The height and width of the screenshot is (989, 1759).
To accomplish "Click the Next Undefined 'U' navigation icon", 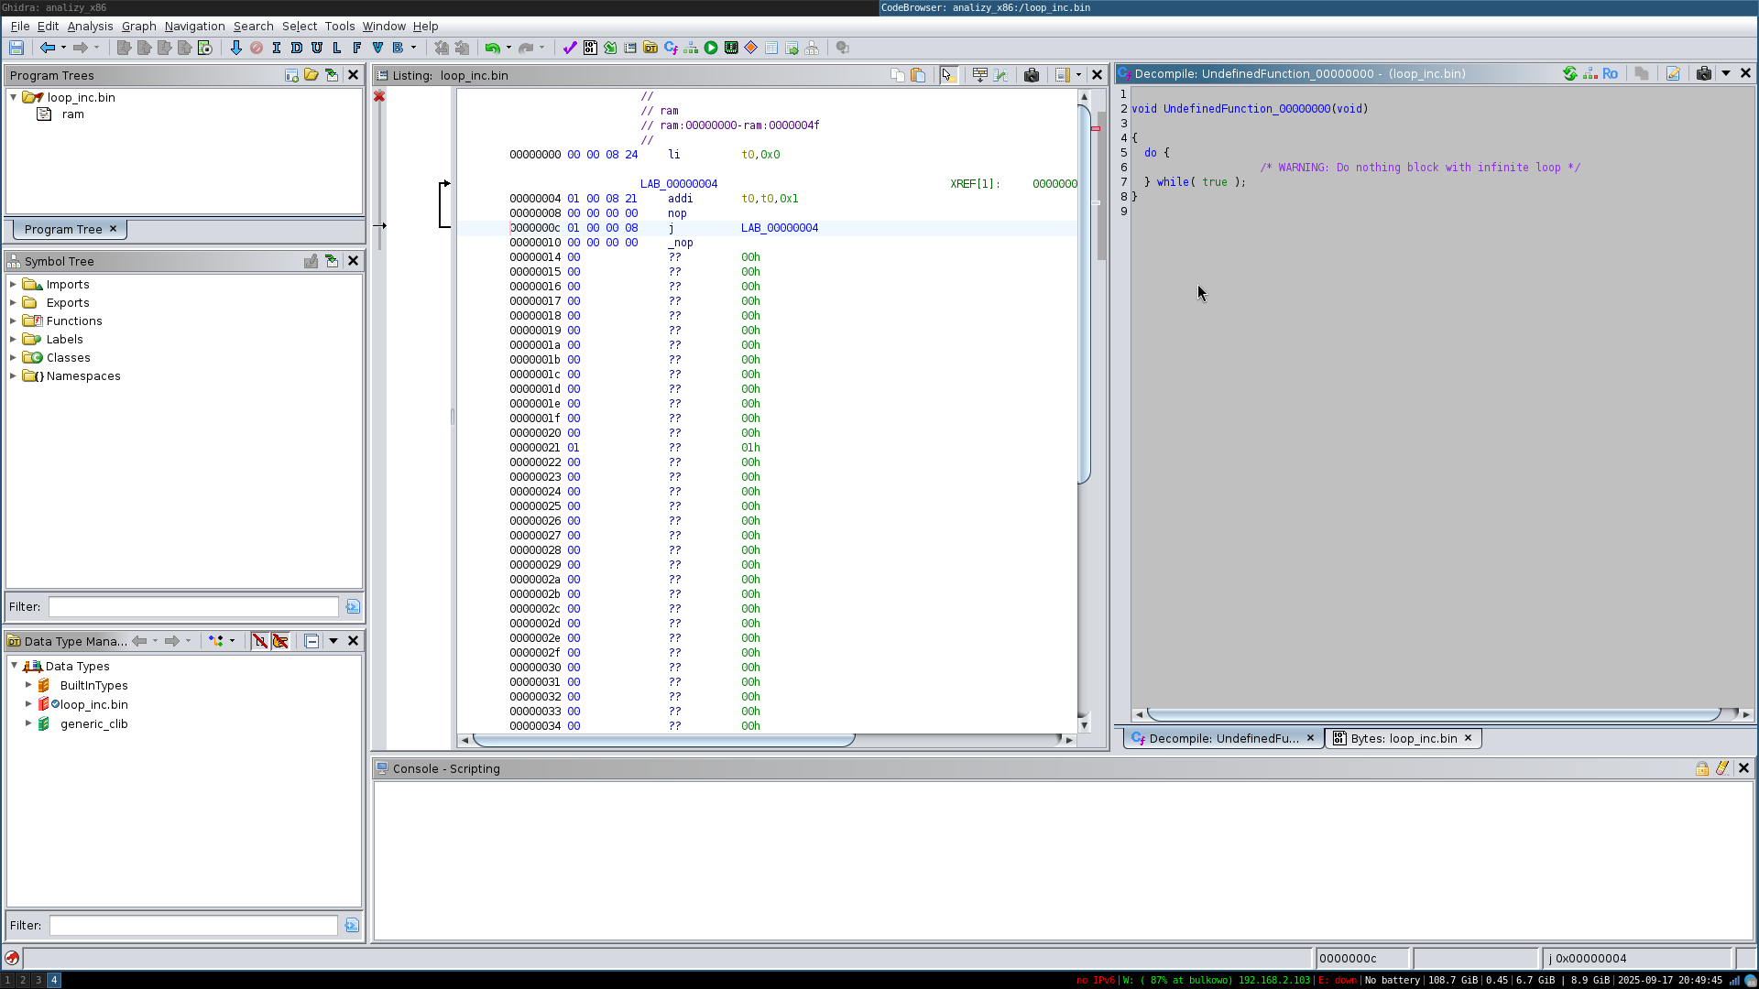I will coord(317,48).
